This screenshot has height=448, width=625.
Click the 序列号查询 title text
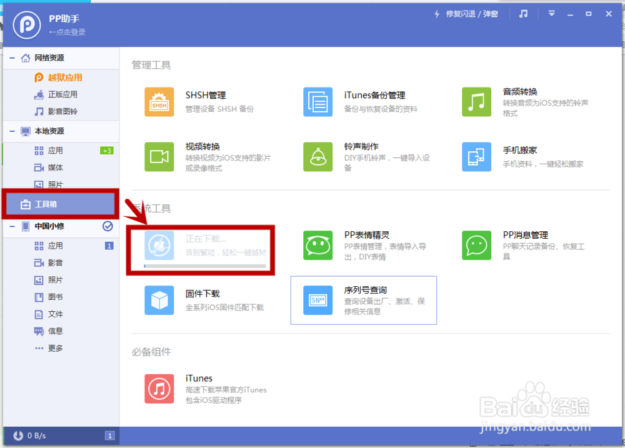tap(366, 290)
